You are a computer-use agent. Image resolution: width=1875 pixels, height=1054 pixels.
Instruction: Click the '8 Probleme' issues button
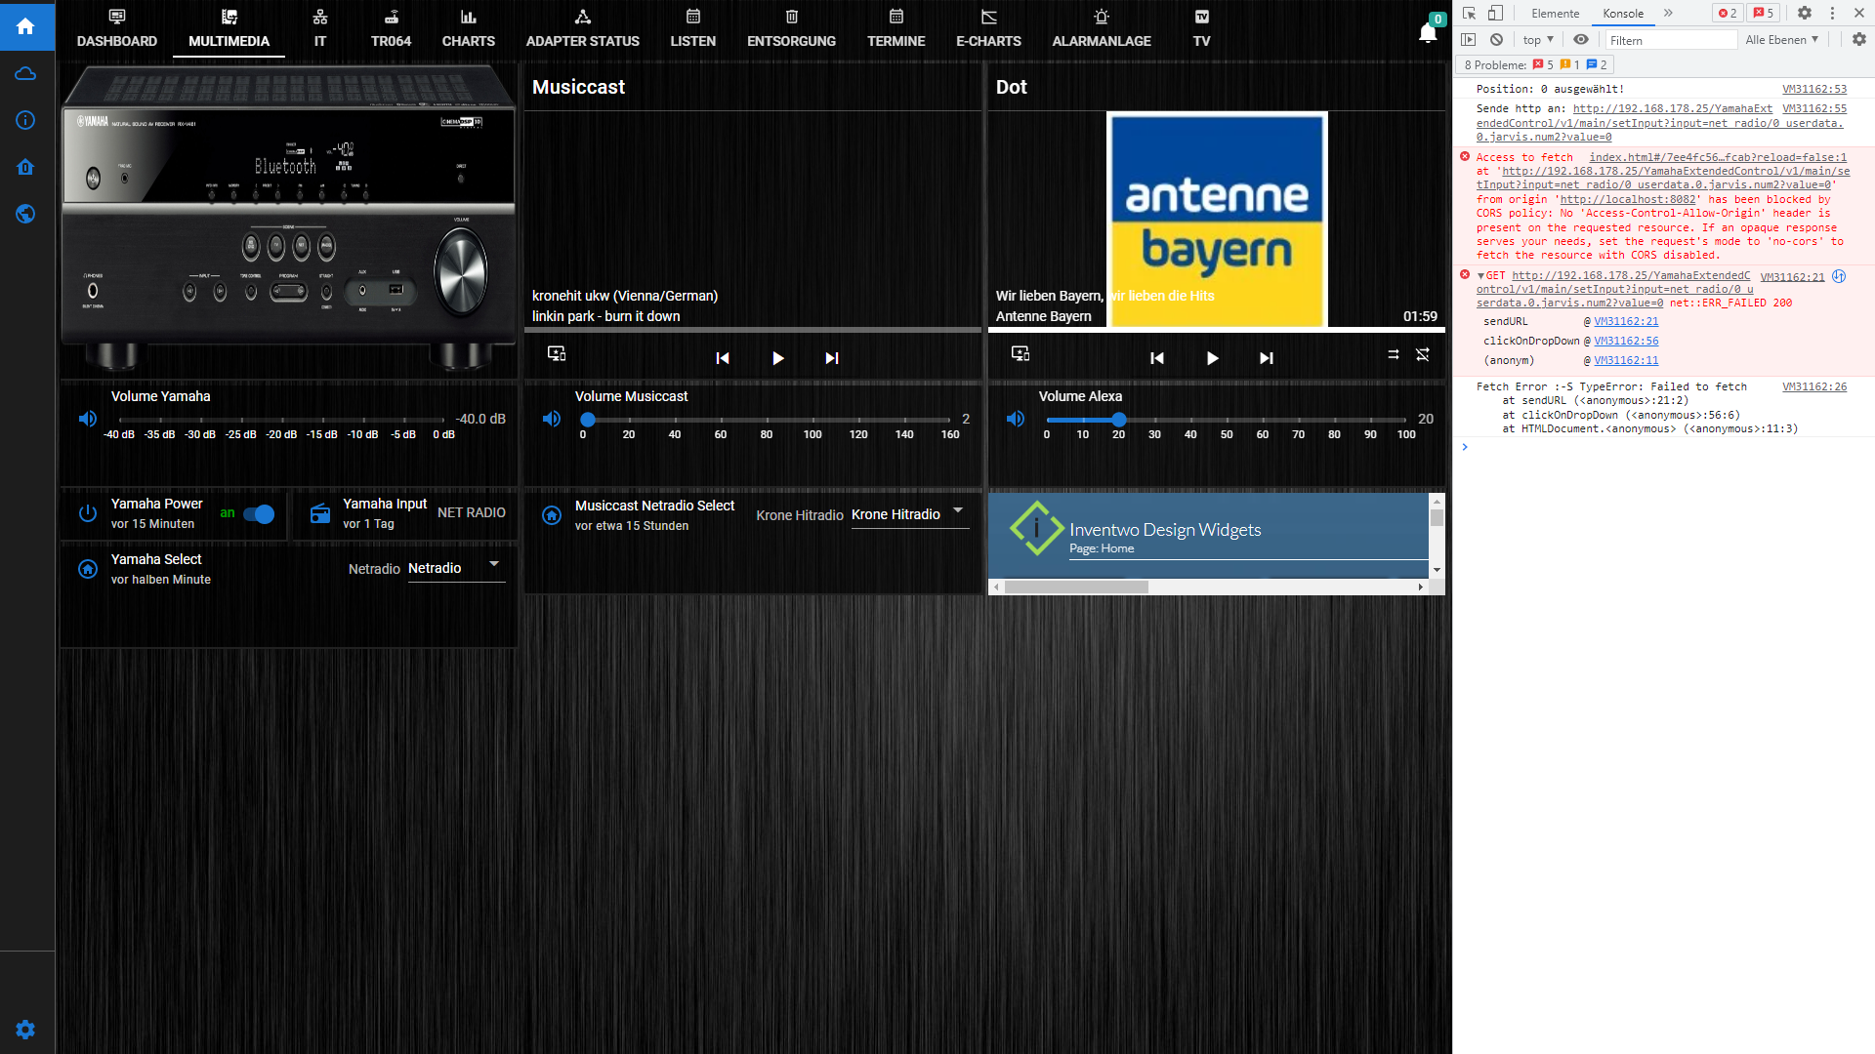tap(1534, 64)
